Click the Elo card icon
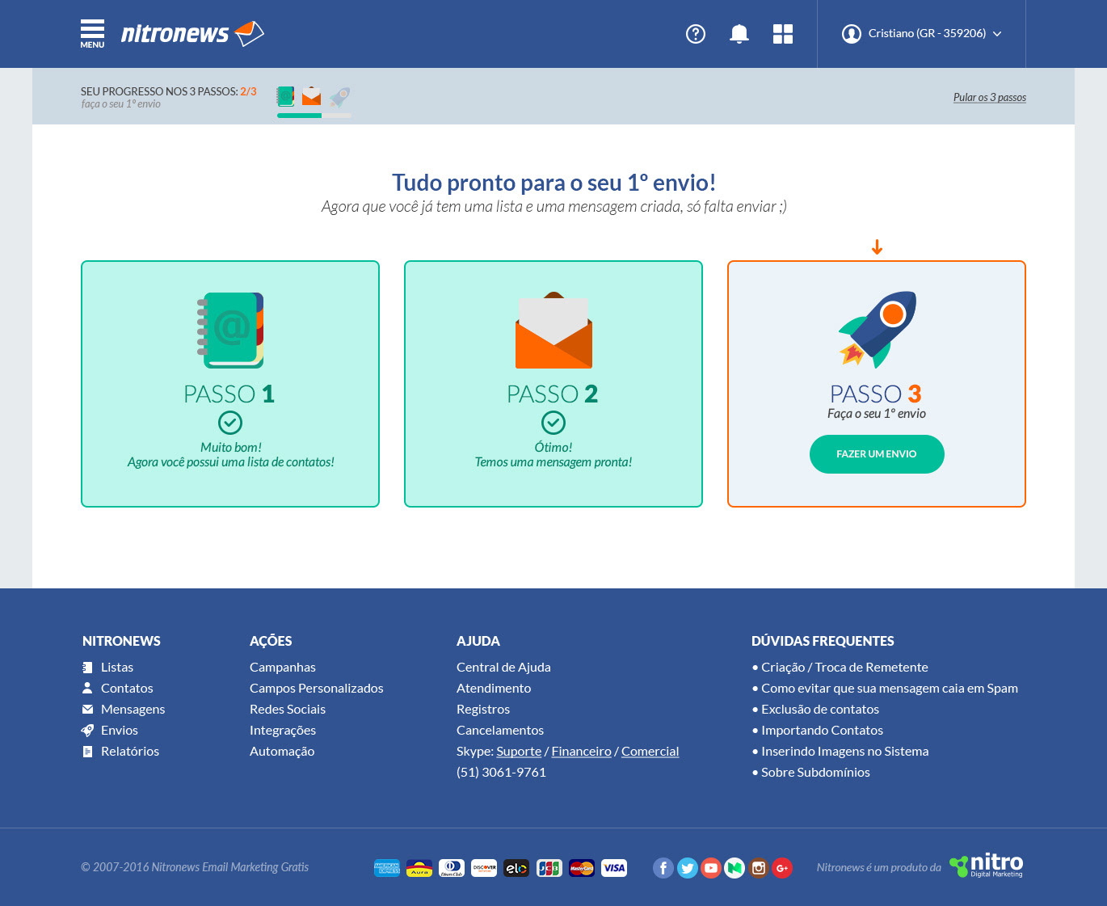 point(516,868)
